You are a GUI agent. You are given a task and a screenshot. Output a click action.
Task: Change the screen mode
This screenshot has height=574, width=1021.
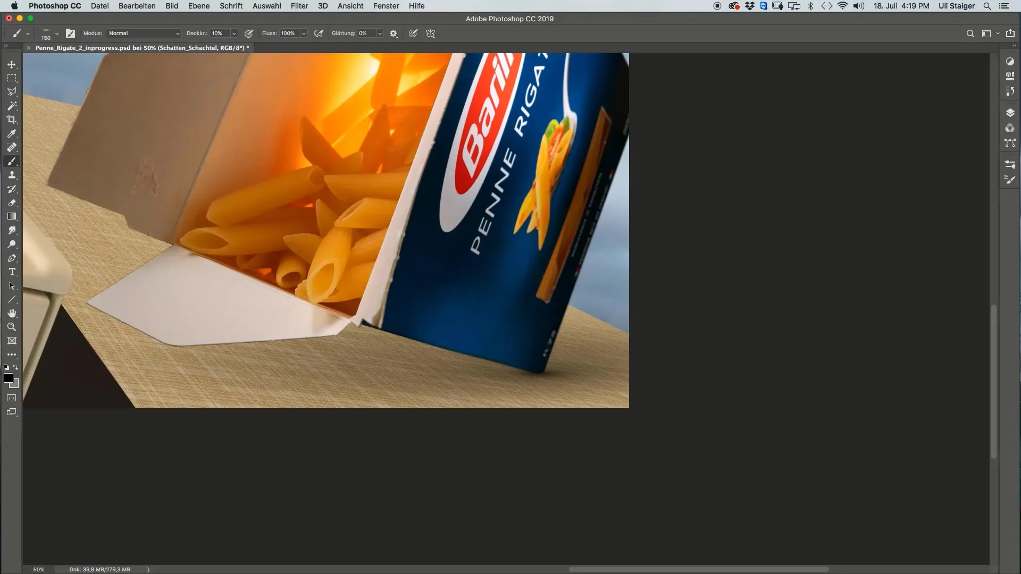point(12,412)
